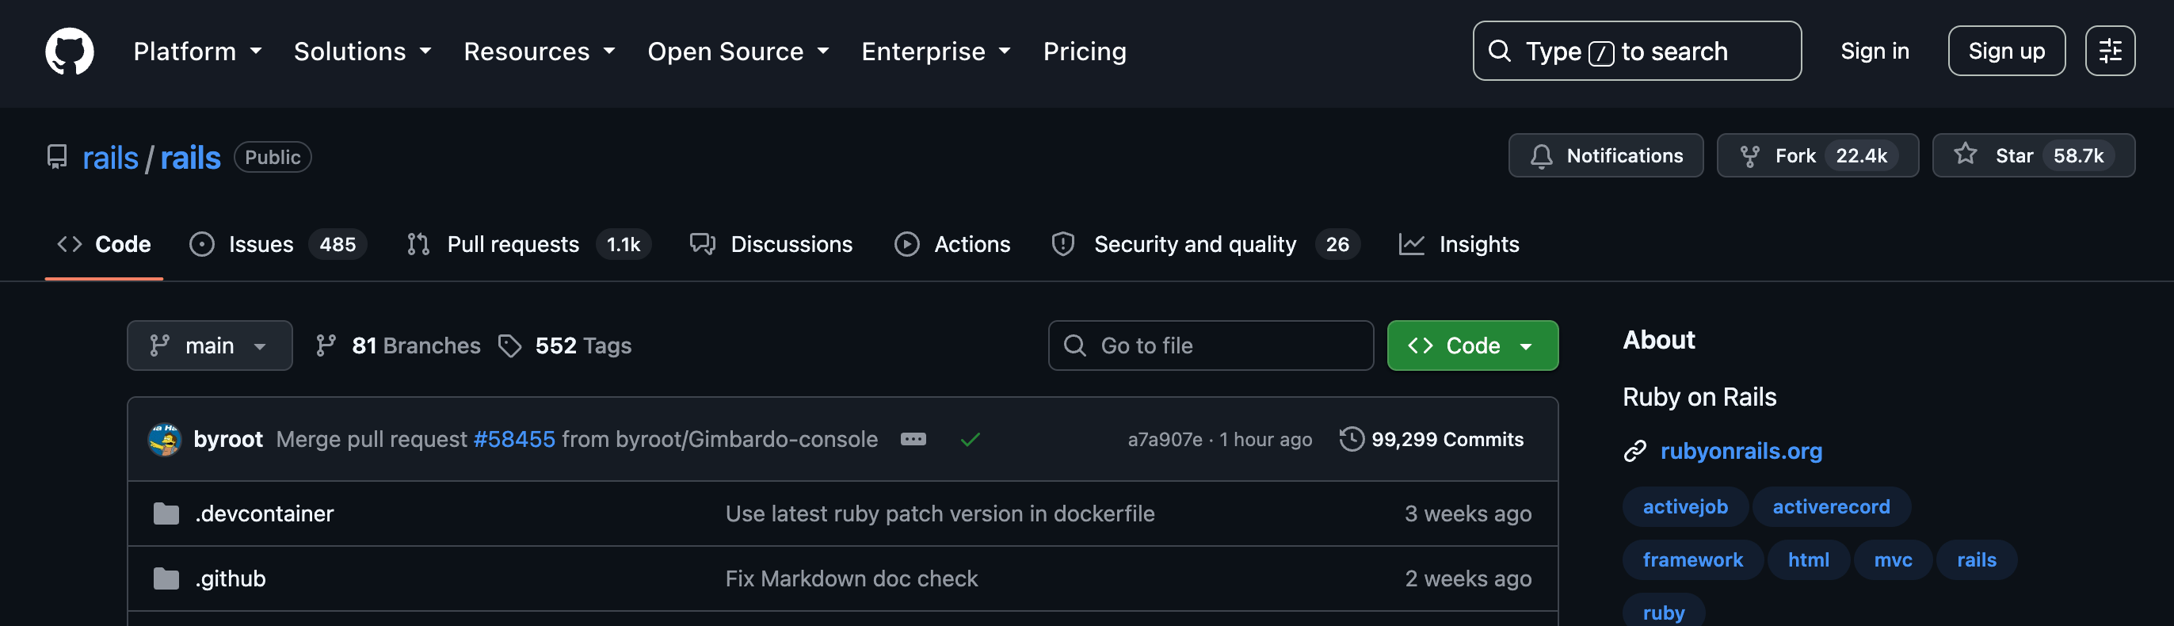The height and width of the screenshot is (626, 2174).
Task: Go to the Pricing page
Action: (x=1085, y=52)
